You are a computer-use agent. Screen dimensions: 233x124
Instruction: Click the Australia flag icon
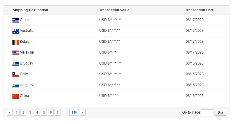[16, 31]
